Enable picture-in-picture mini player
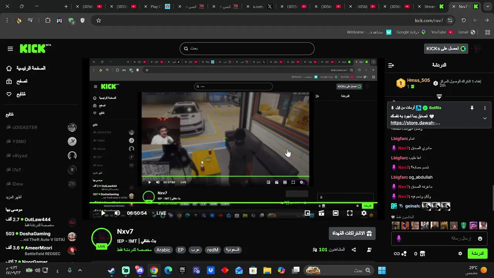The image size is (494, 278). click(x=307, y=213)
